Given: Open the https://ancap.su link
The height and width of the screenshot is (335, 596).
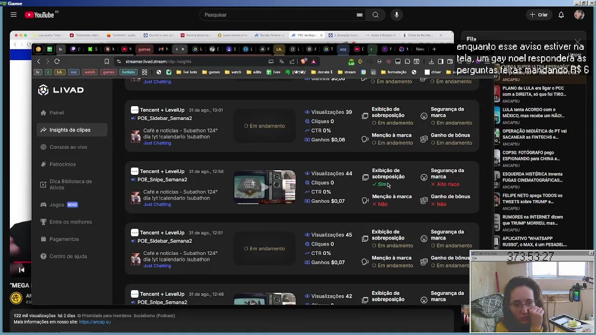Looking at the screenshot, I should pyautogui.click(x=95, y=322).
